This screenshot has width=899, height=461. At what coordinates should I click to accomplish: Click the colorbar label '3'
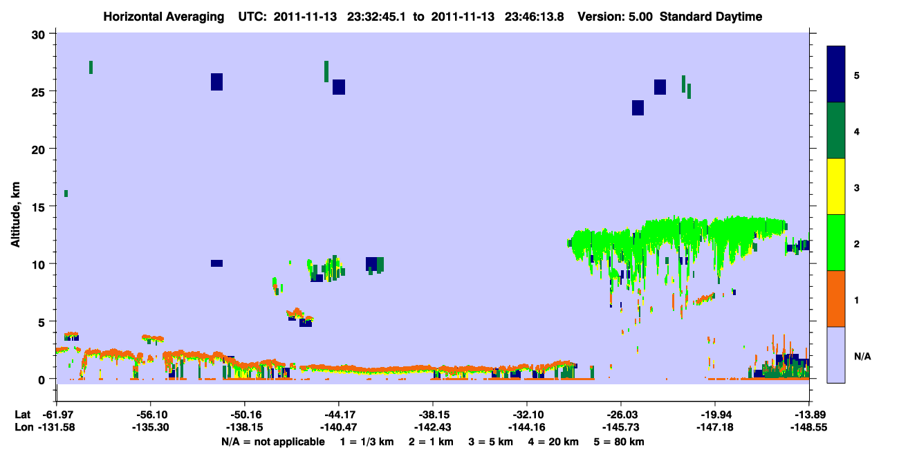click(x=857, y=187)
